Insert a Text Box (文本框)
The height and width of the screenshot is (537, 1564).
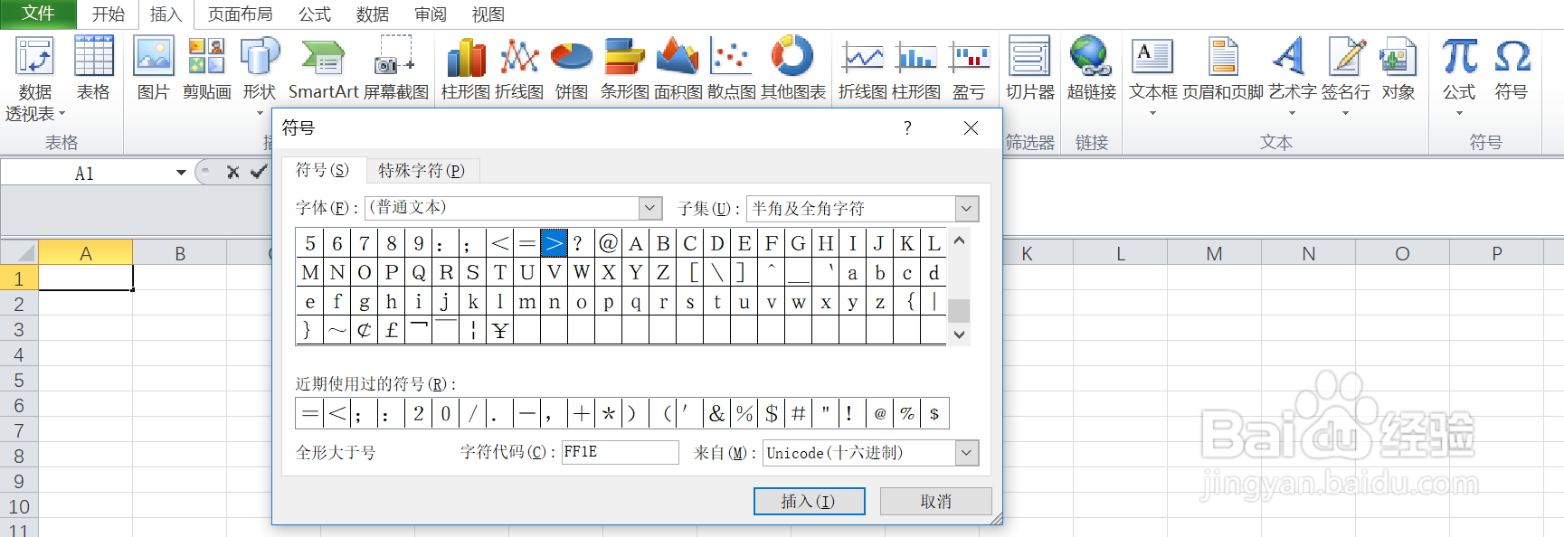click(x=1152, y=68)
